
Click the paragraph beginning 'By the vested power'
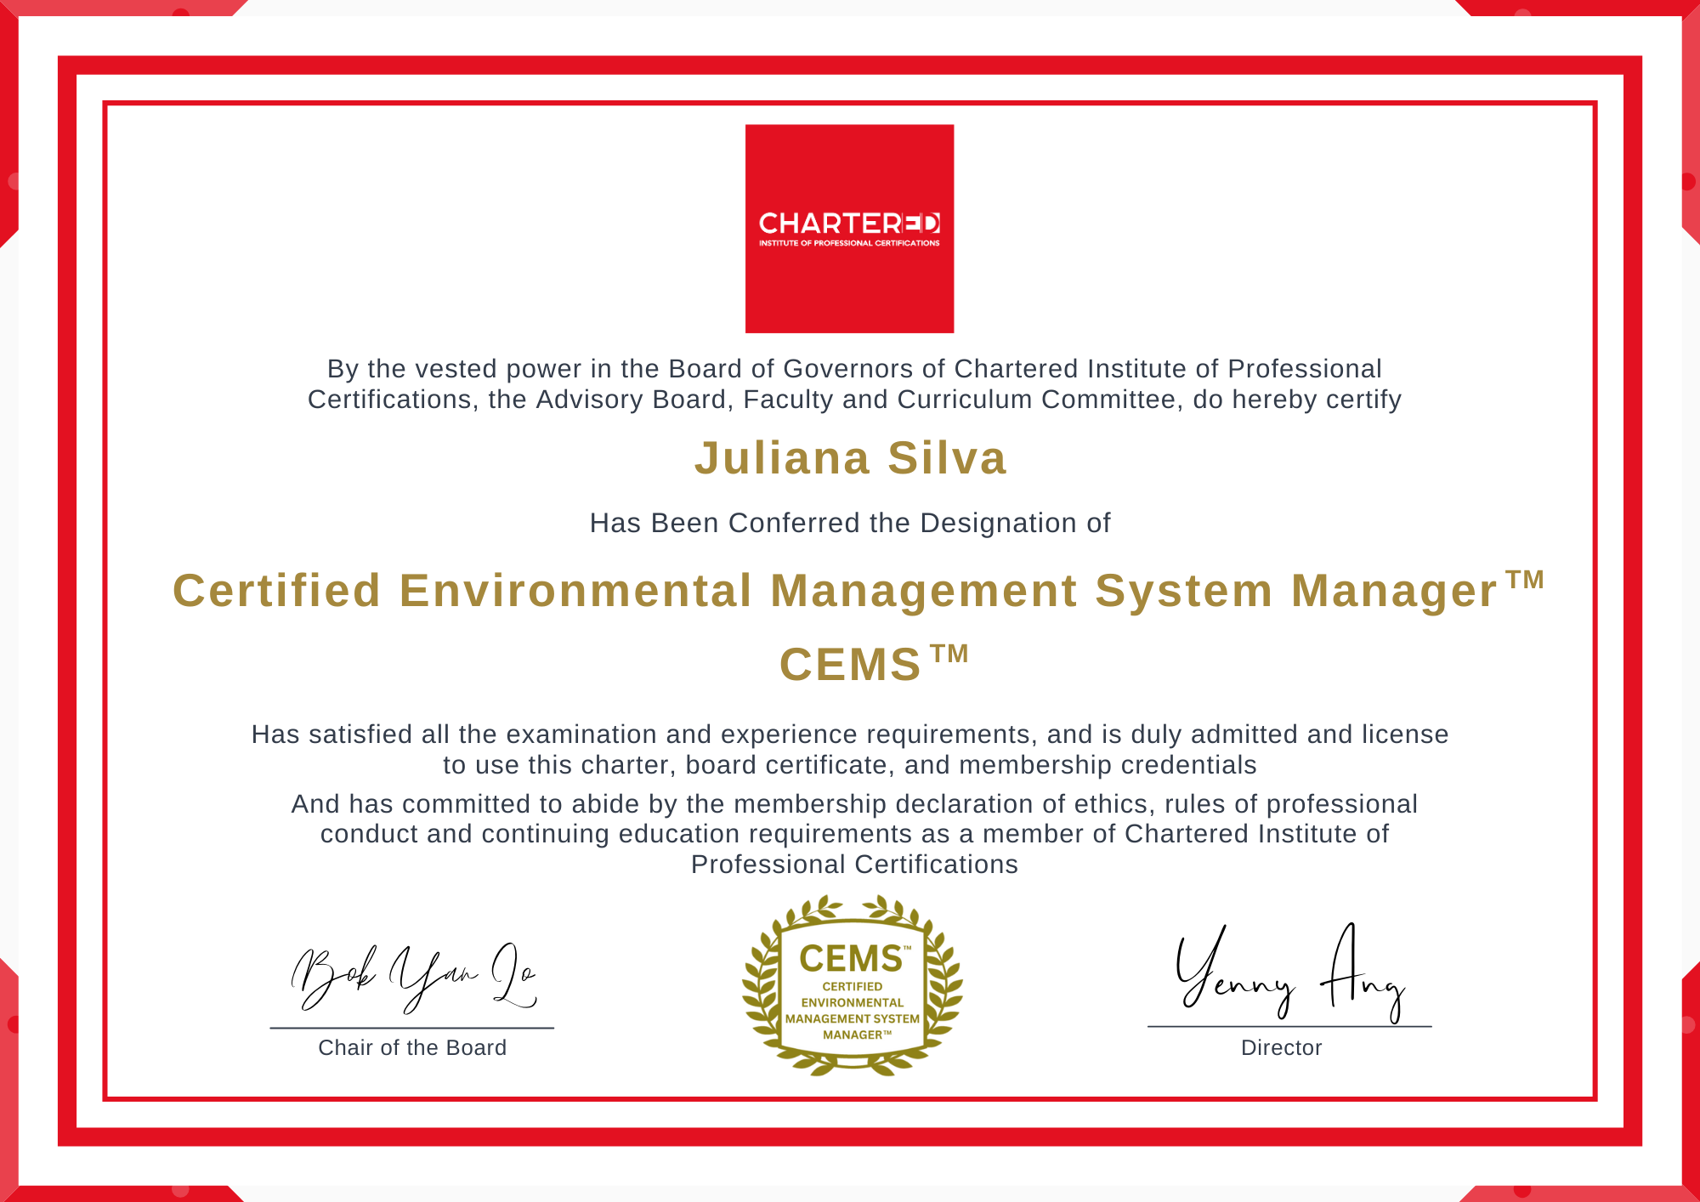[x=854, y=384]
